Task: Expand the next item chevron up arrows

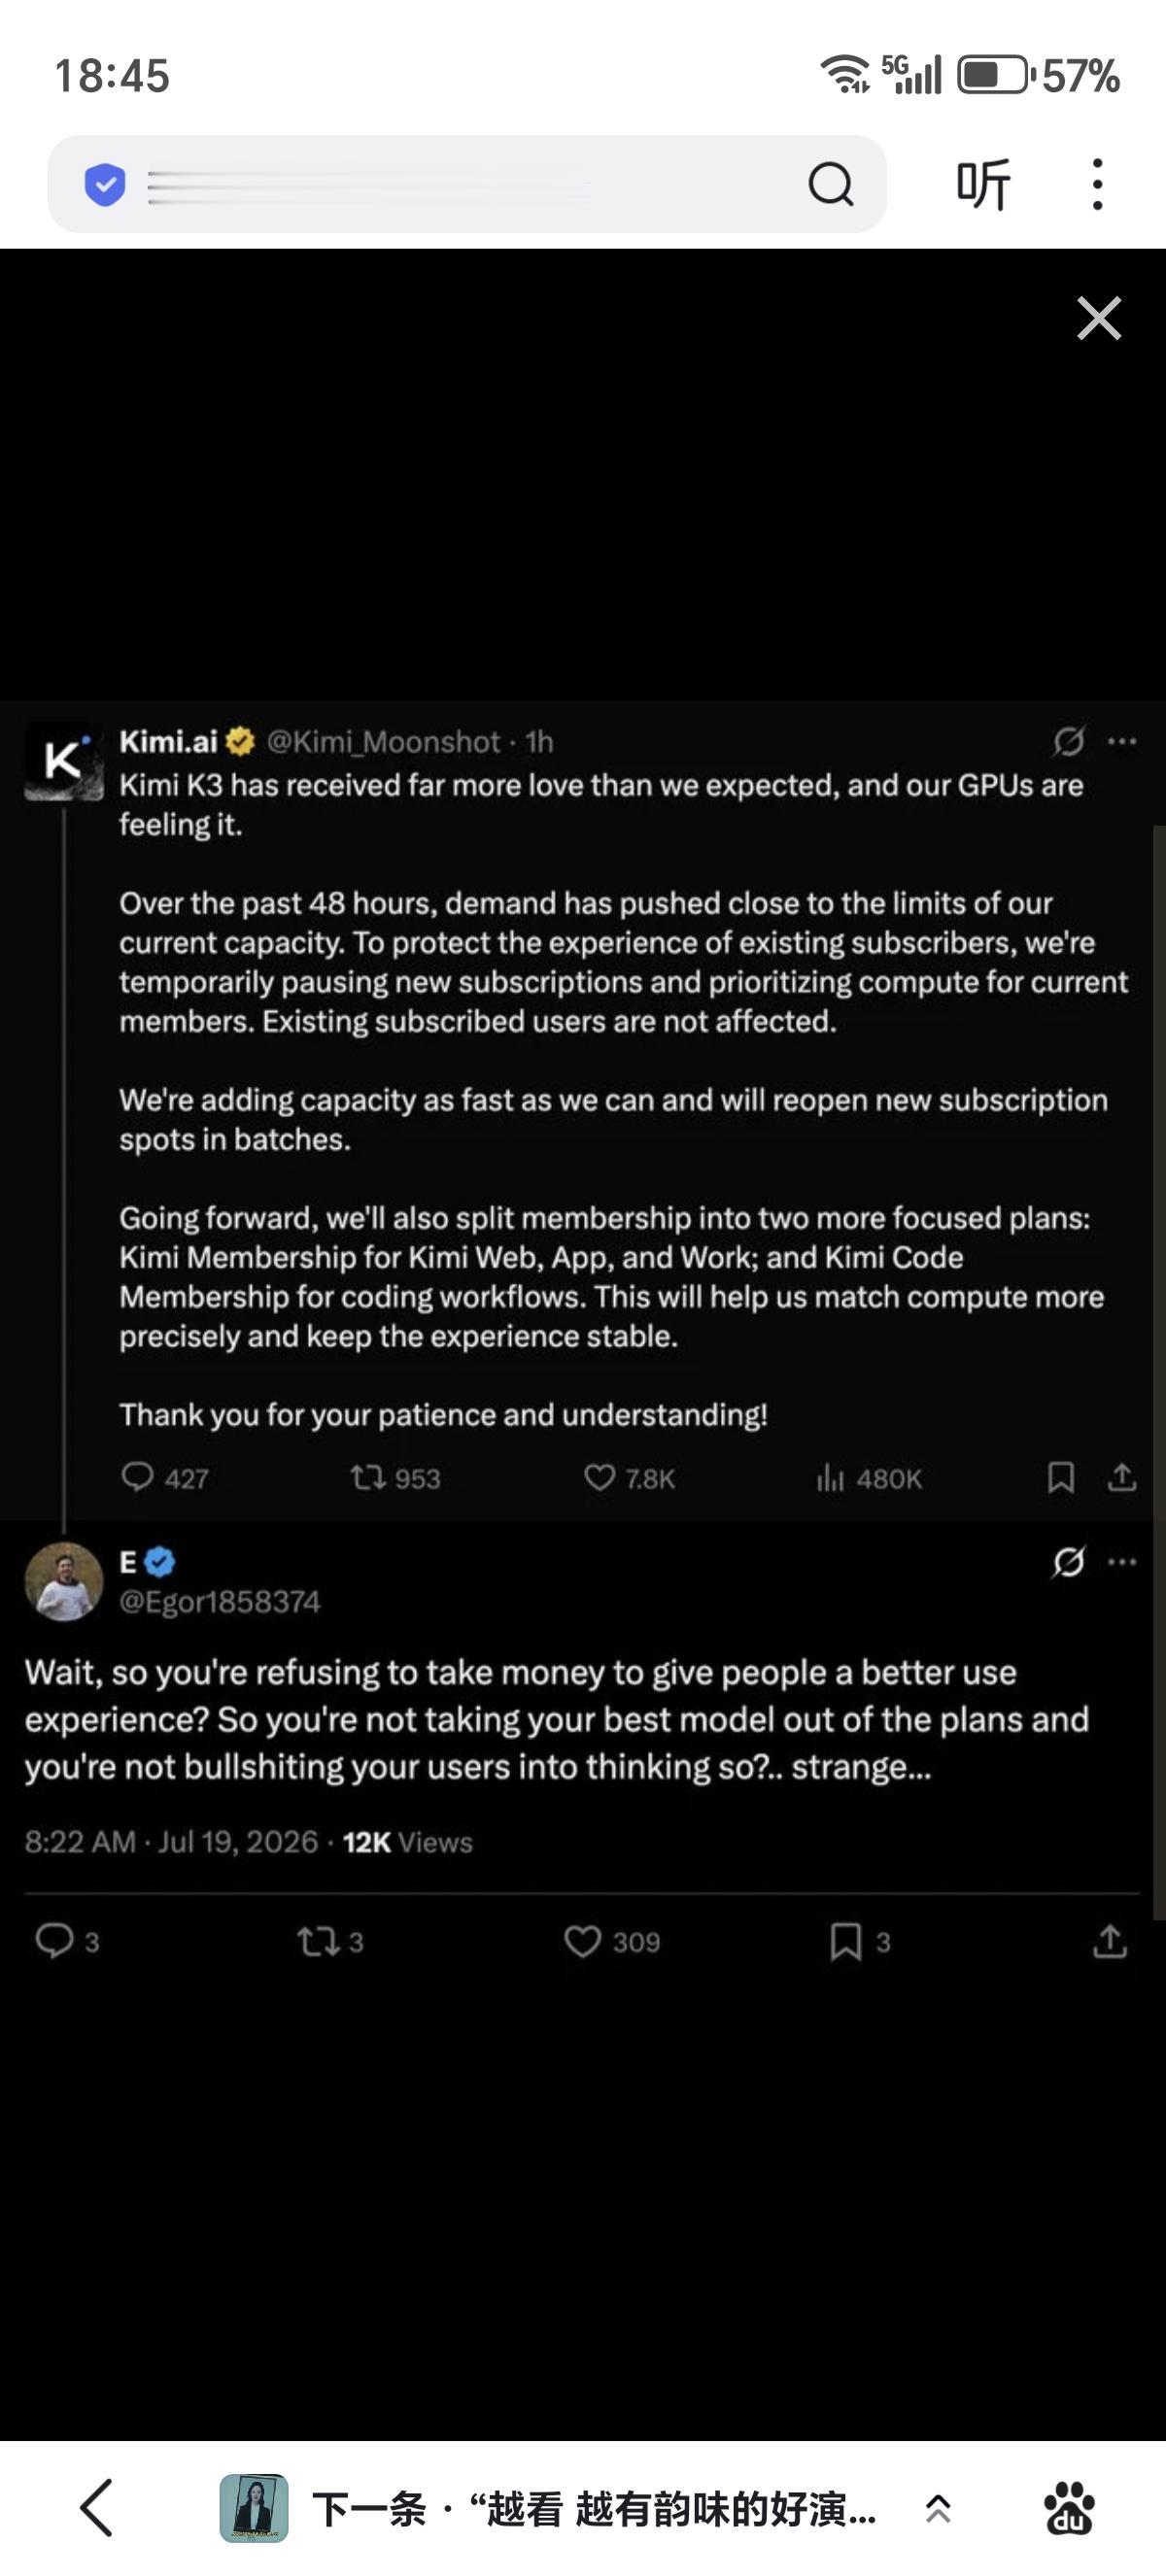Action: [x=937, y=2508]
